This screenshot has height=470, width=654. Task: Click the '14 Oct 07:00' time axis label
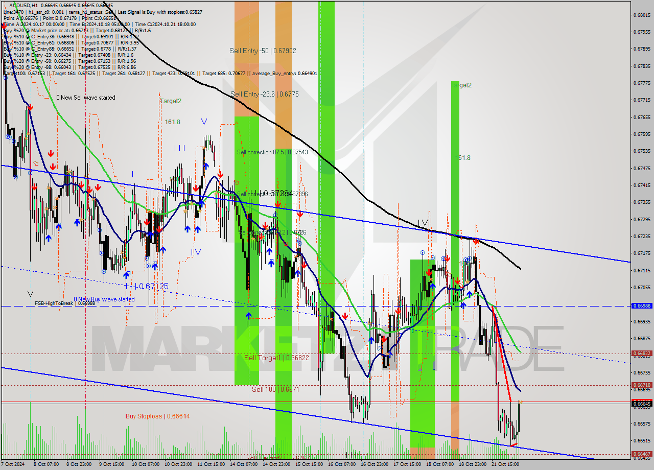click(x=243, y=465)
